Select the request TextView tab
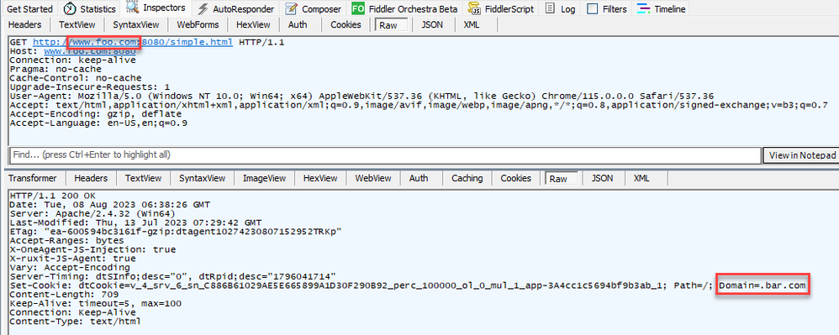This screenshot has width=839, height=335. [x=77, y=24]
